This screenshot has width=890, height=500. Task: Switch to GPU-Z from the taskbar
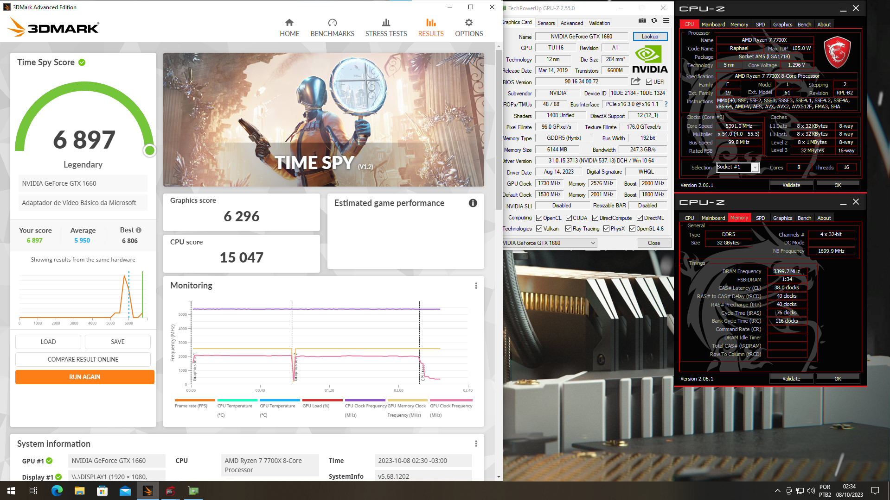pos(193,491)
